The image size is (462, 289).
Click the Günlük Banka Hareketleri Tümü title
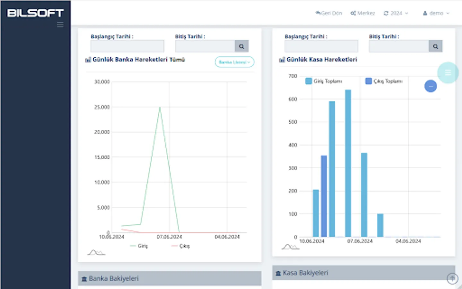click(x=139, y=59)
